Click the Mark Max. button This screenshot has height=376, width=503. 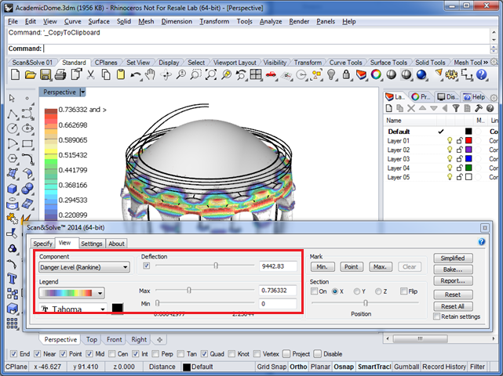[x=380, y=267]
